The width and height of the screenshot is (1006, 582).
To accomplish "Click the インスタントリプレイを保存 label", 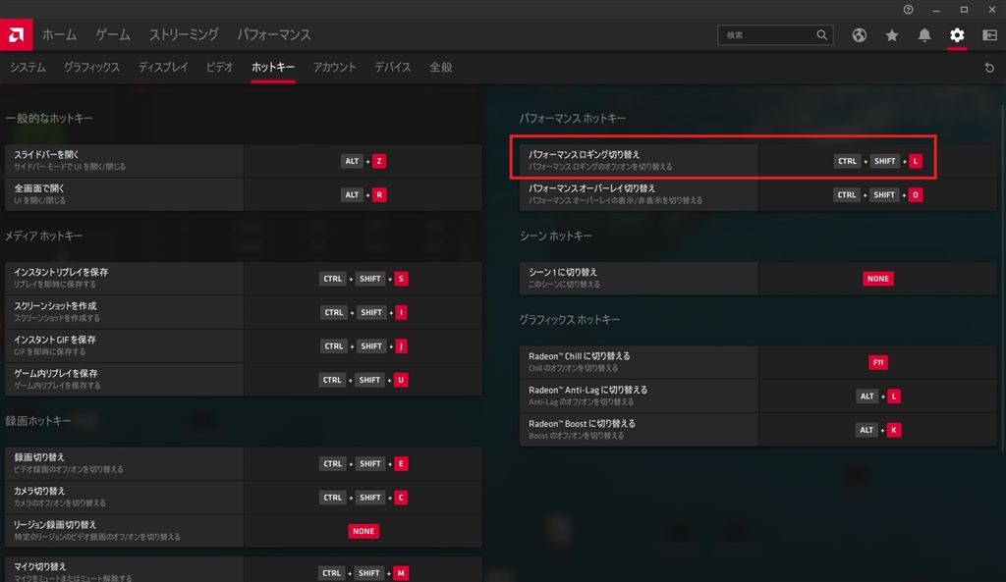I will 61,273.
